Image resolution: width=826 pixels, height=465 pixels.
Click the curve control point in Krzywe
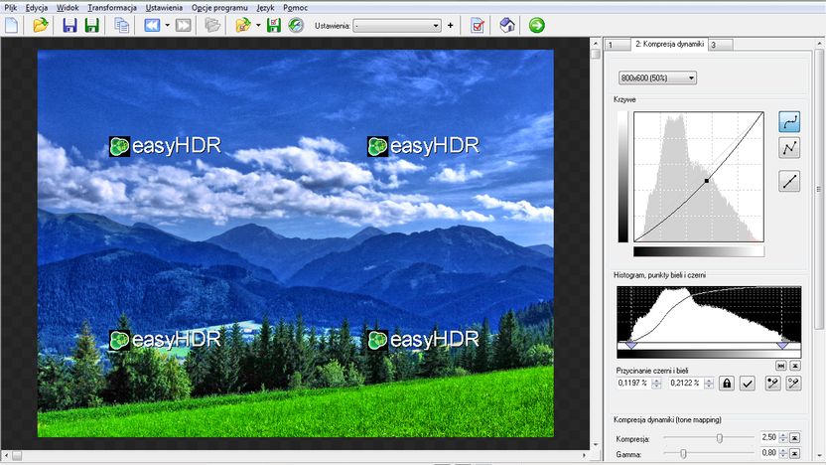click(707, 181)
